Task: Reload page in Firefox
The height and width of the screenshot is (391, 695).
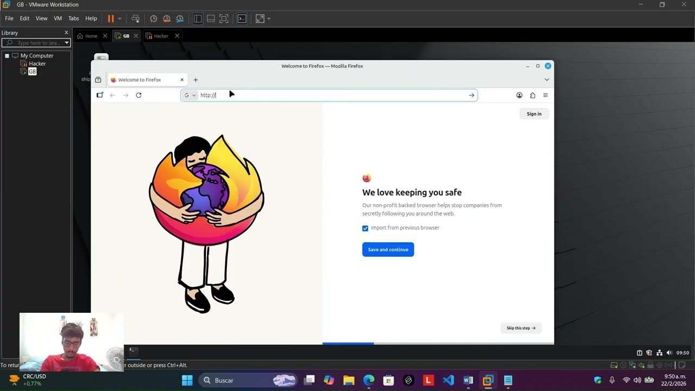Action: click(138, 95)
